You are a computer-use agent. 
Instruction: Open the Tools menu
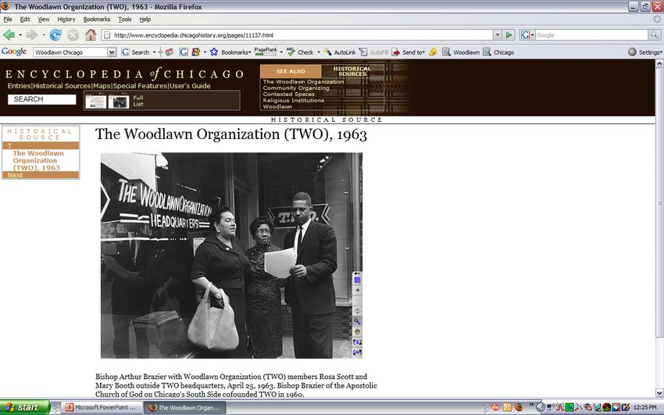click(x=124, y=19)
